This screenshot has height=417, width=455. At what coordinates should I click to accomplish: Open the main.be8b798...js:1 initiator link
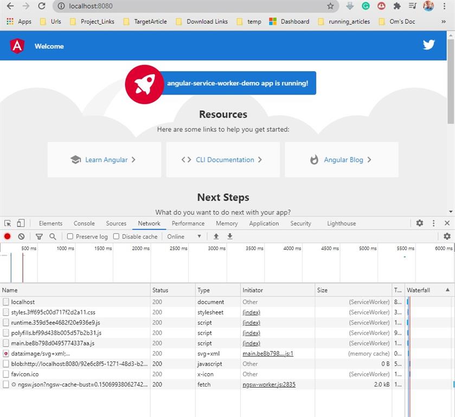pos(268,353)
